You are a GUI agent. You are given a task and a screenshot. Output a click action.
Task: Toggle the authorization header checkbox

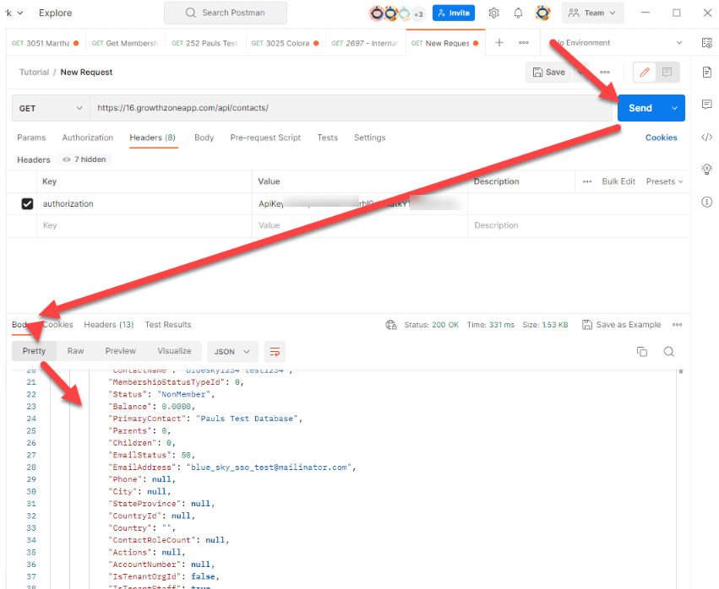pos(27,203)
